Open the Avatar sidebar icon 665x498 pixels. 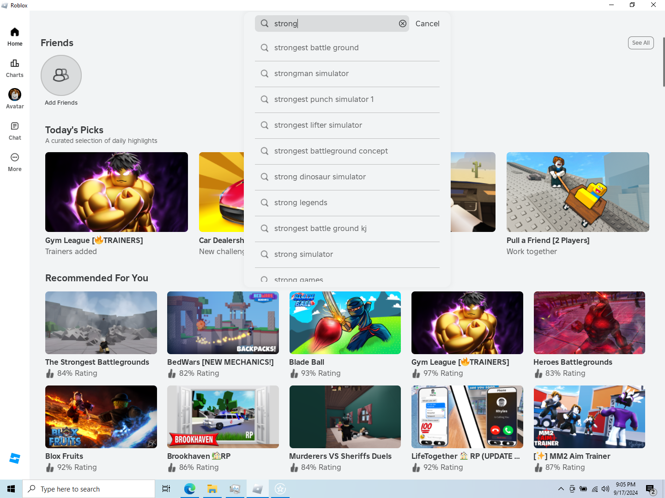coord(15,99)
